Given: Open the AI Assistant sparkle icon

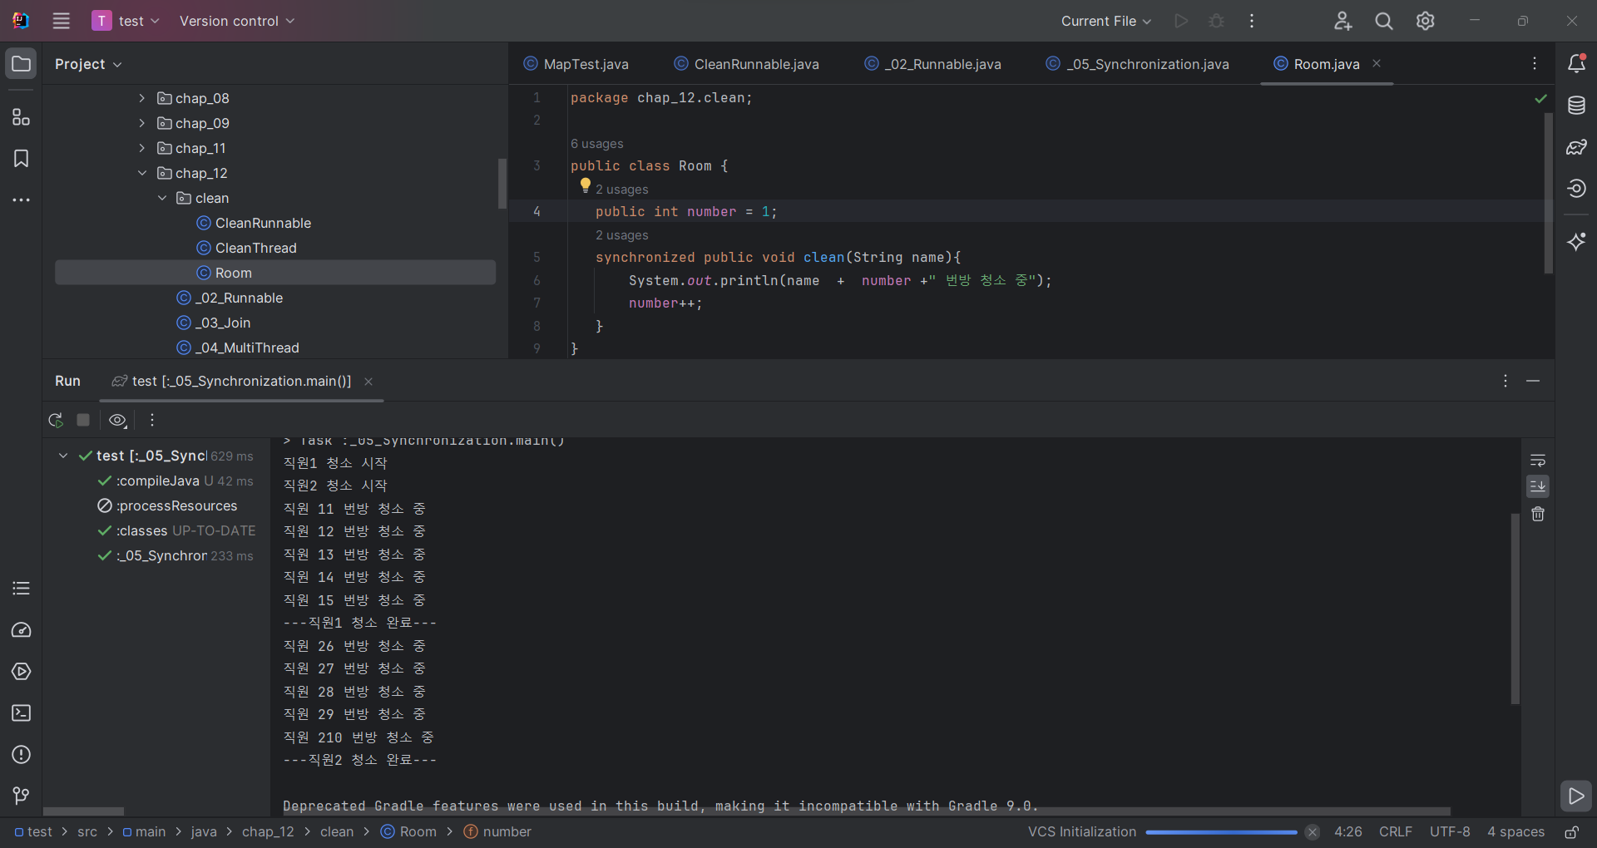Looking at the screenshot, I should pos(1576,242).
